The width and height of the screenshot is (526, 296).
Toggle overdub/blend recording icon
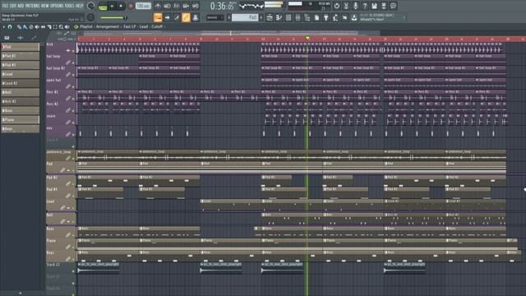[186, 6]
